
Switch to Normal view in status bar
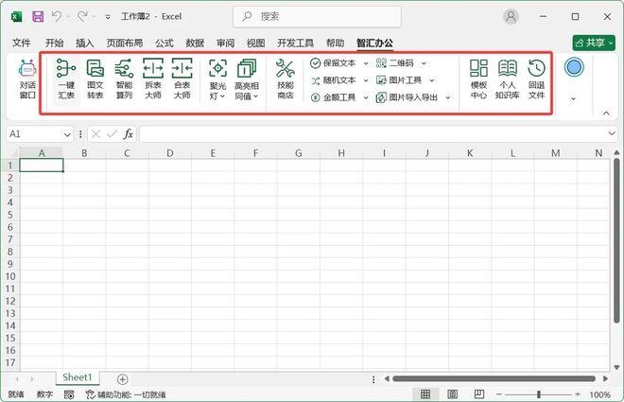point(425,394)
